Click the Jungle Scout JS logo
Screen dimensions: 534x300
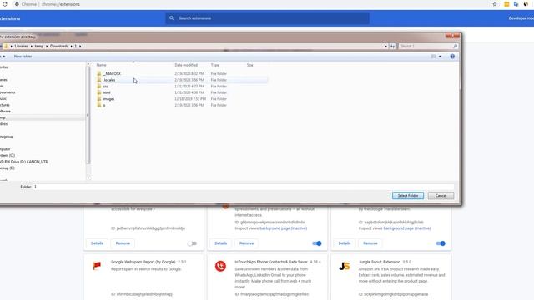[x=345, y=266]
